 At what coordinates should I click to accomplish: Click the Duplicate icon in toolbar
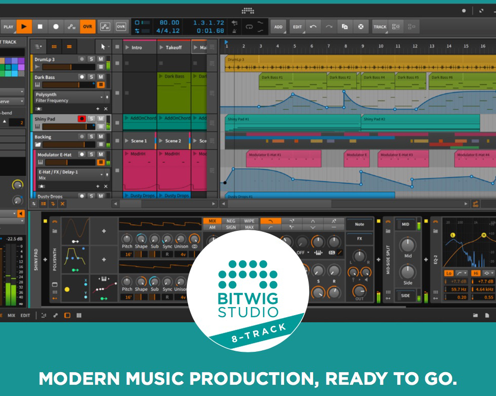click(345, 27)
